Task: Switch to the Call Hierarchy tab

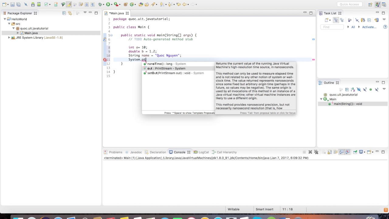Action: [x=224, y=152]
